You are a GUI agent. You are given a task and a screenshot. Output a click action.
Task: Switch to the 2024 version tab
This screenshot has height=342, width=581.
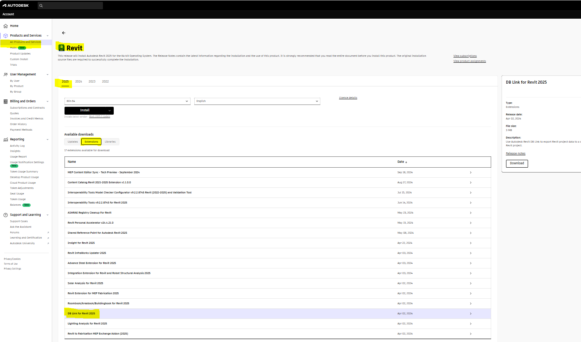pyautogui.click(x=79, y=81)
